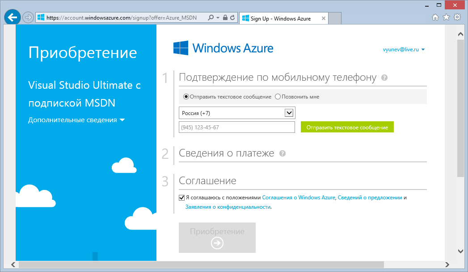Screen dimensions: 468x272
Task: Expand Дополнительные сведения section
Action: click(x=76, y=120)
